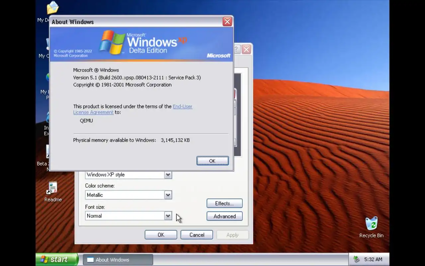Close the About Windows dialog with the X
This screenshot has width=425, height=266.
(x=227, y=22)
